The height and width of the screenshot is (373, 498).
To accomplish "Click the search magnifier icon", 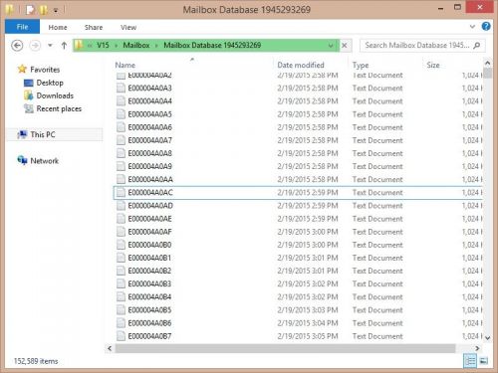I will point(477,46).
